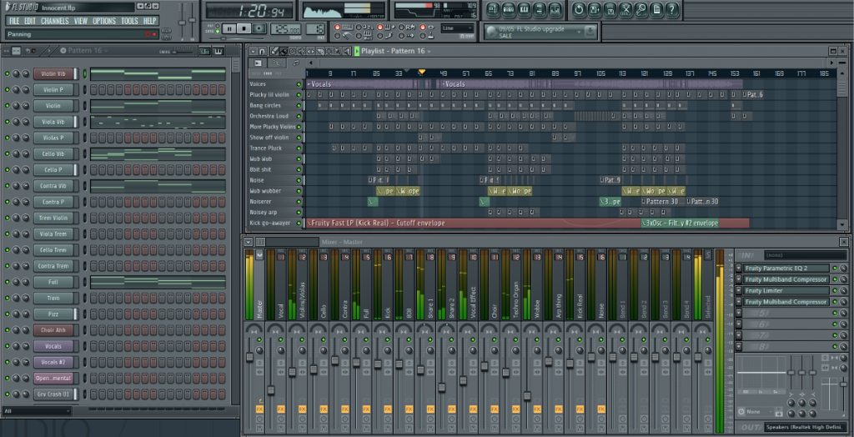Disable Fruity Limiter effect LED

(835, 290)
